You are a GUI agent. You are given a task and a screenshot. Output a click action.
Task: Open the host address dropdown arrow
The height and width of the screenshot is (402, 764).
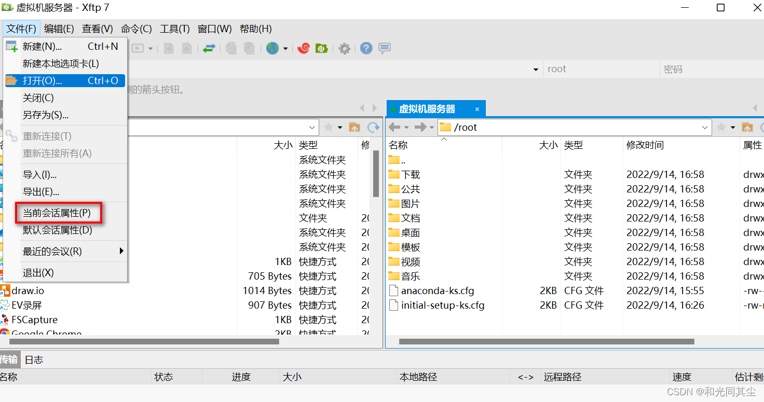click(x=536, y=70)
